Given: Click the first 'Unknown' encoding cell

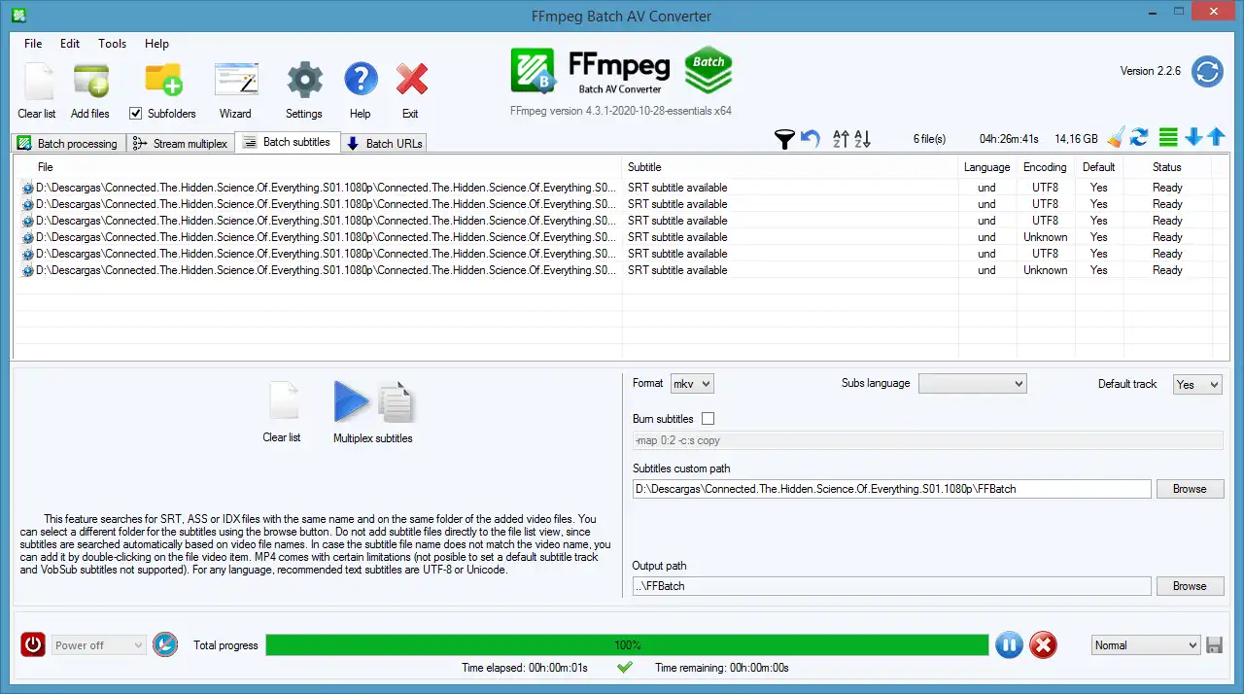Looking at the screenshot, I should click(x=1045, y=237).
